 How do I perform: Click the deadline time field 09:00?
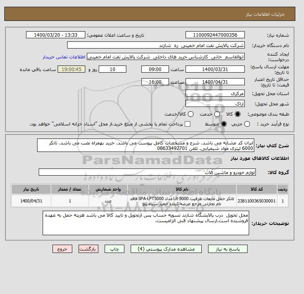point(155,69)
